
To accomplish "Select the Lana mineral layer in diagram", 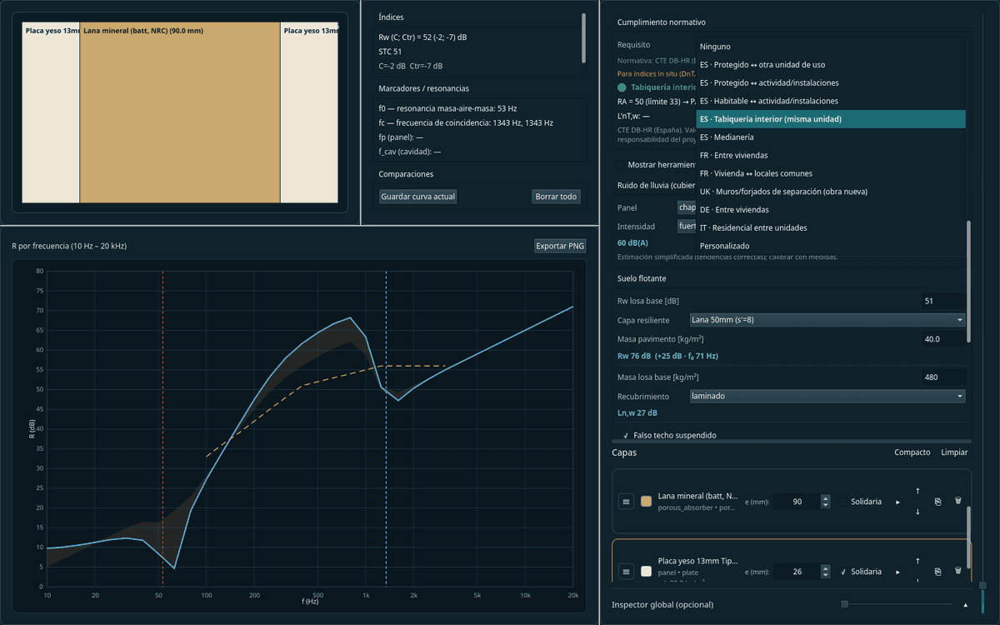I will pos(180,112).
